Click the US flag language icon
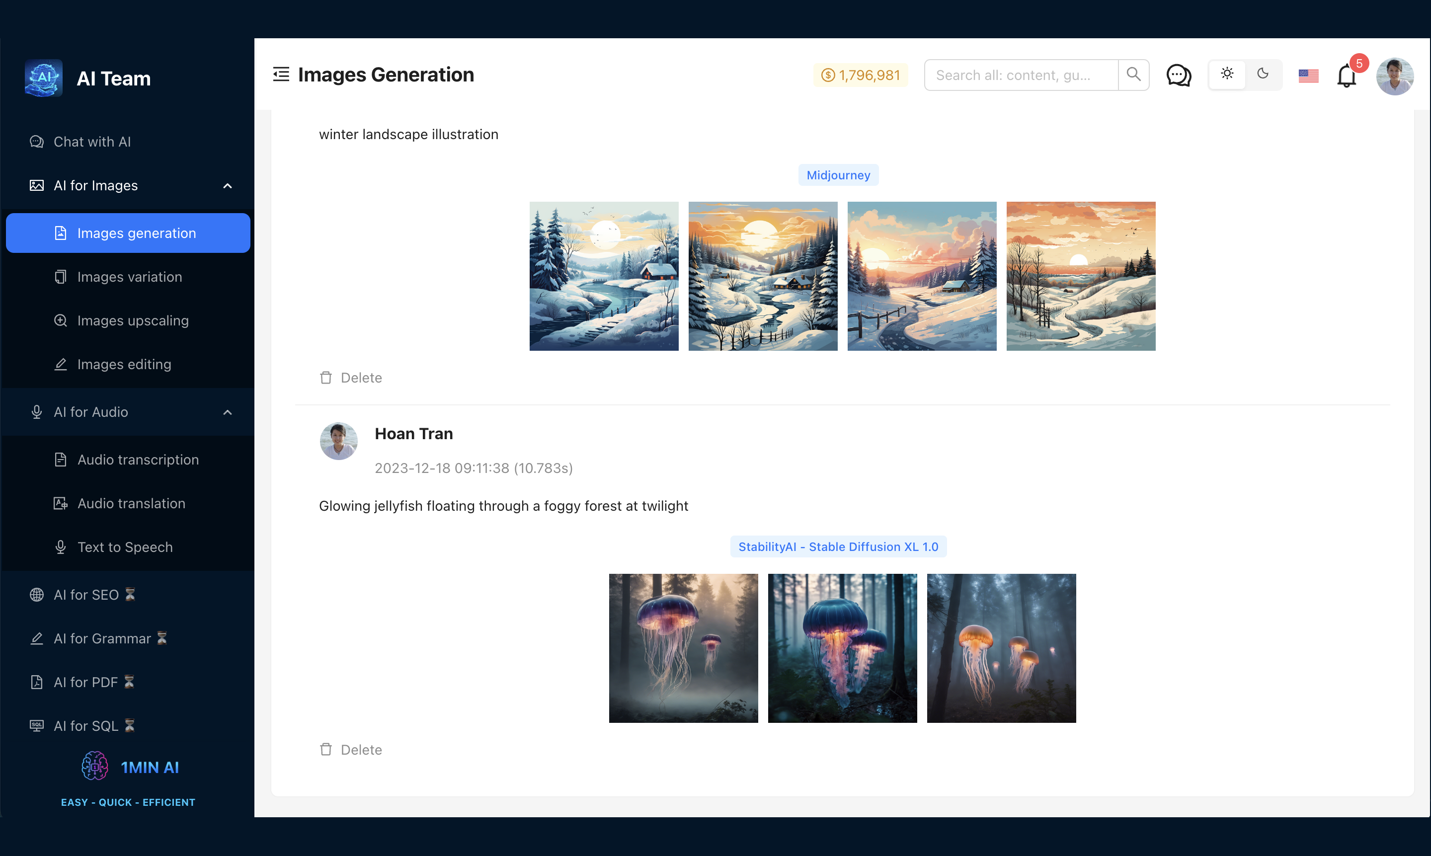Image resolution: width=1431 pixels, height=856 pixels. click(1308, 76)
